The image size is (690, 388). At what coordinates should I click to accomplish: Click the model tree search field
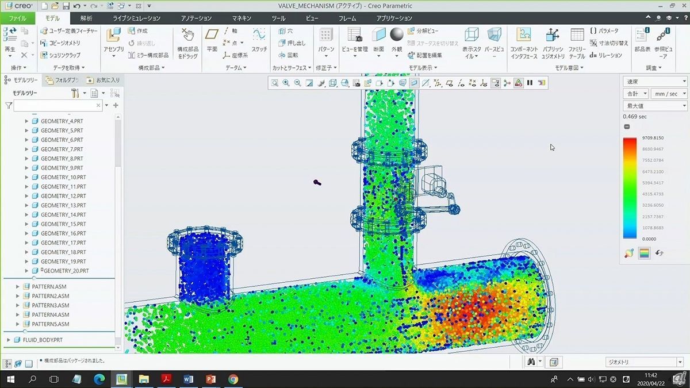[53, 106]
